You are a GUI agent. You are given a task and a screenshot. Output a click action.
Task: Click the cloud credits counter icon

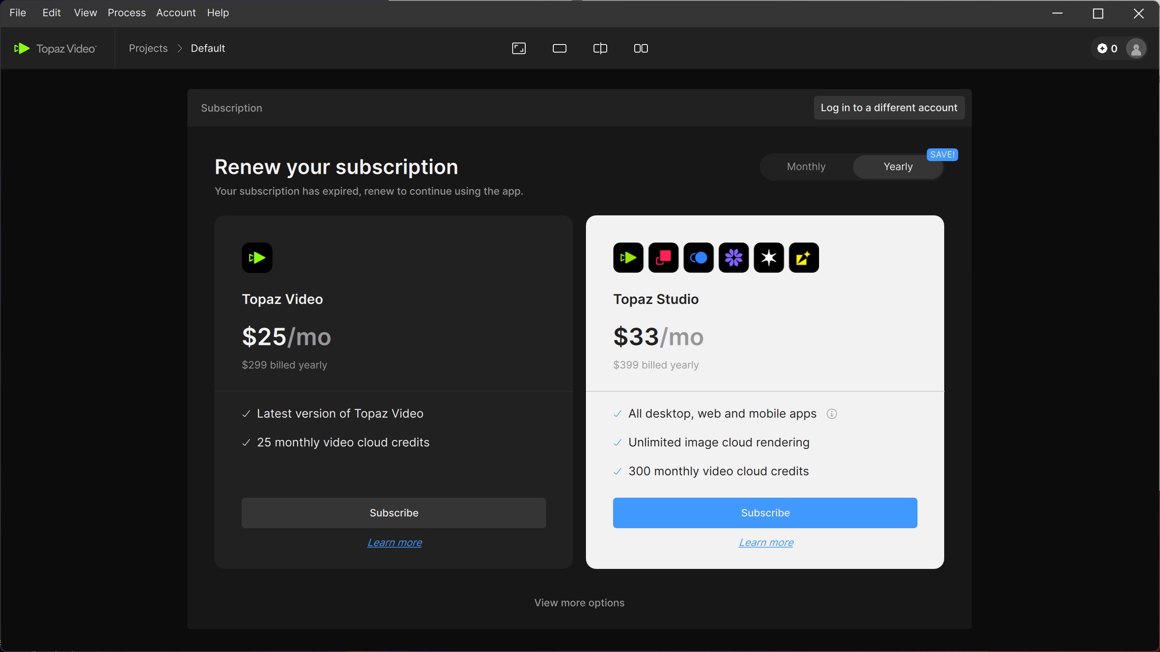[x=1102, y=48]
